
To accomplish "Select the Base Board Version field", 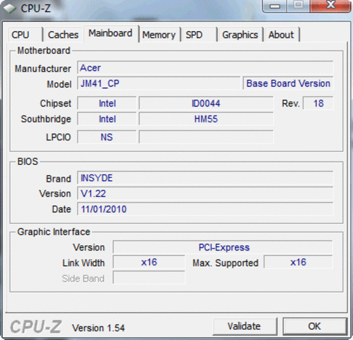I will [288, 83].
